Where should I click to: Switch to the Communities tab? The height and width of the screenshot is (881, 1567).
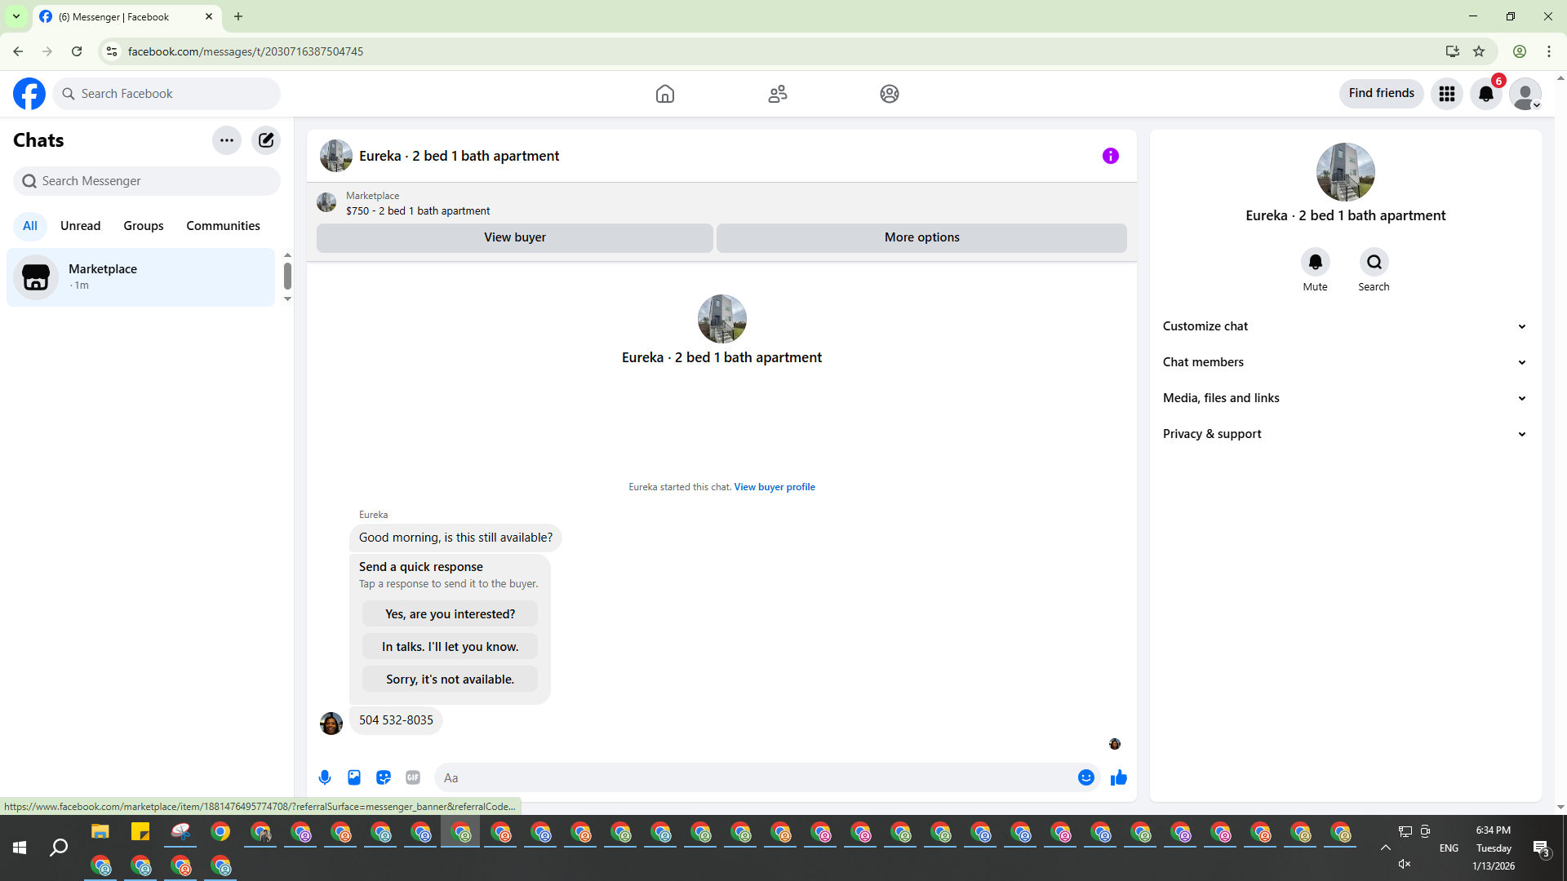pos(223,226)
